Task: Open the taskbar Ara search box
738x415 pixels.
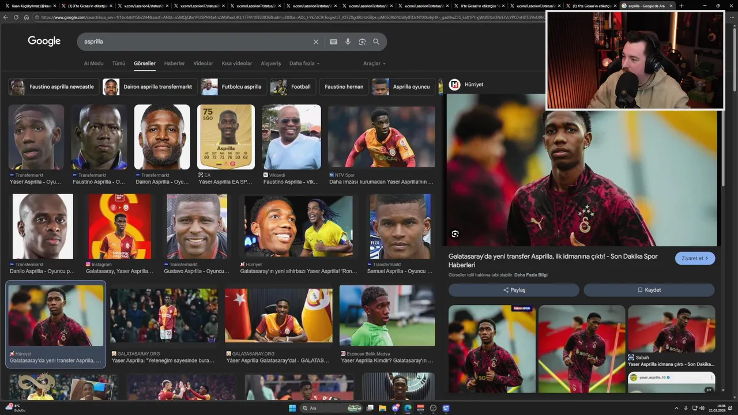Action: tap(332, 408)
